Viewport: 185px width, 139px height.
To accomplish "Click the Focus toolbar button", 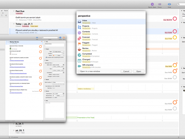I will coord(160,5).
